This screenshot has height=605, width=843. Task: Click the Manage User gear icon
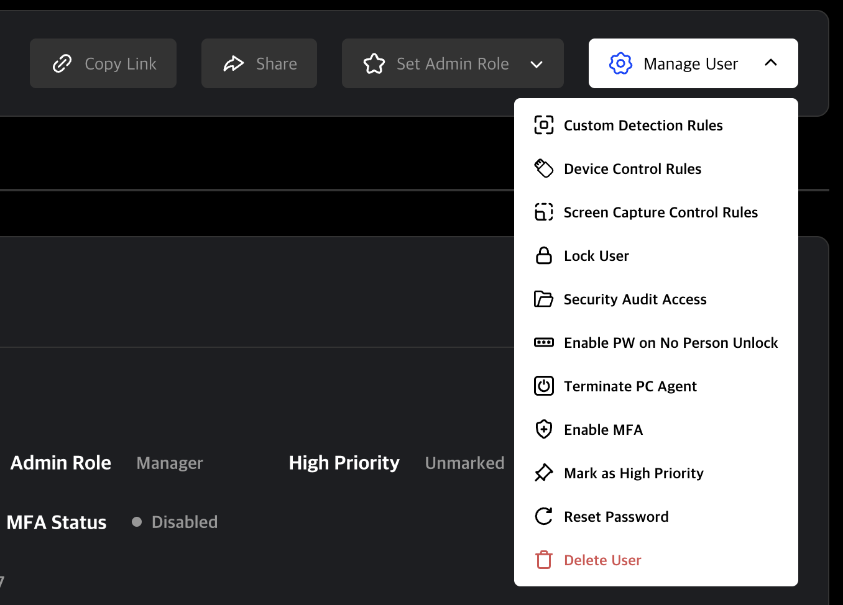click(620, 63)
